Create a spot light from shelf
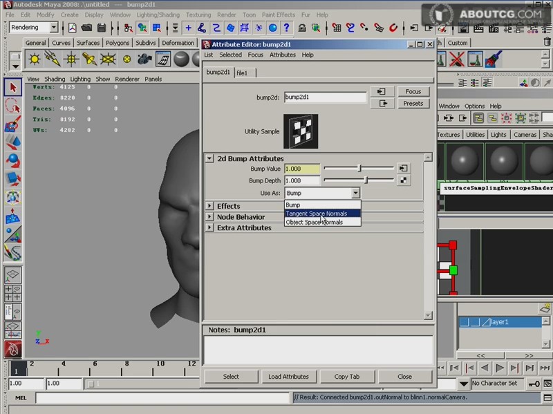 click(x=89, y=59)
